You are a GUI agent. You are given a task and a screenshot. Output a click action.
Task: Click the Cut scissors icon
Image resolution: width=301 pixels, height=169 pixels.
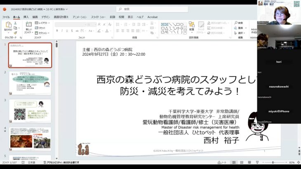15,23
